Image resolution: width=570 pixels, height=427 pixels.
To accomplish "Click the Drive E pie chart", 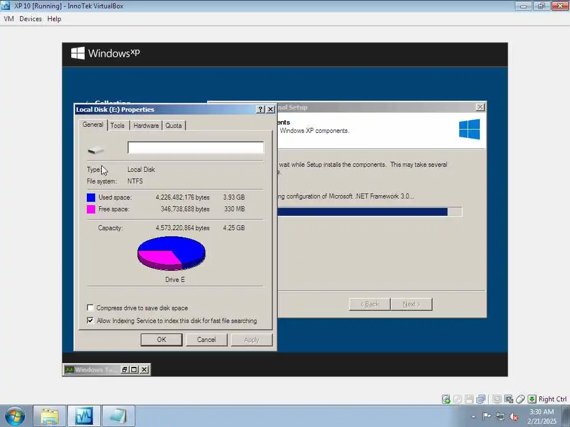I will [x=171, y=253].
